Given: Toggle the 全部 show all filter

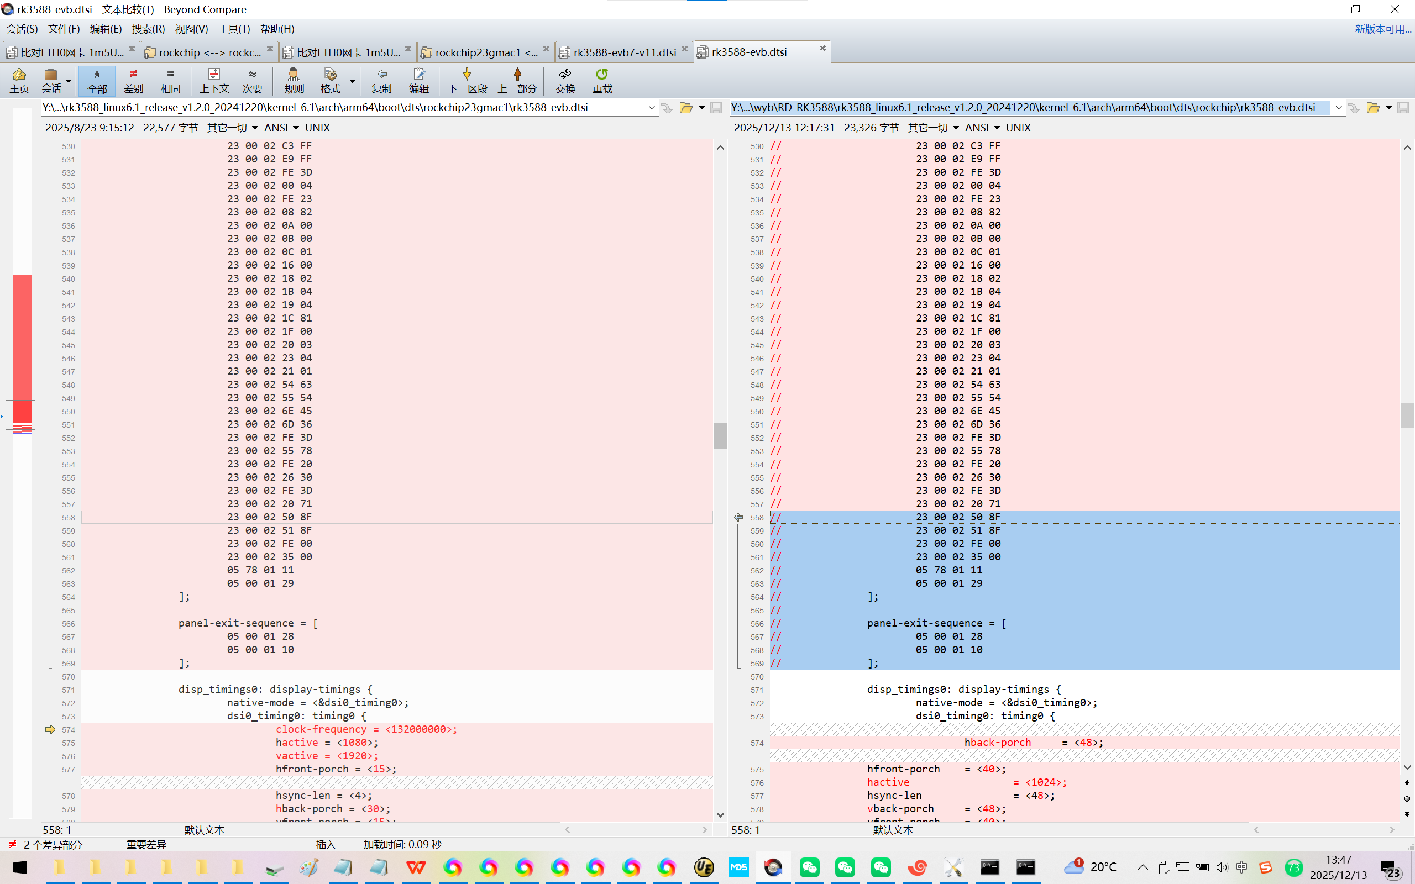Looking at the screenshot, I should click(x=97, y=80).
